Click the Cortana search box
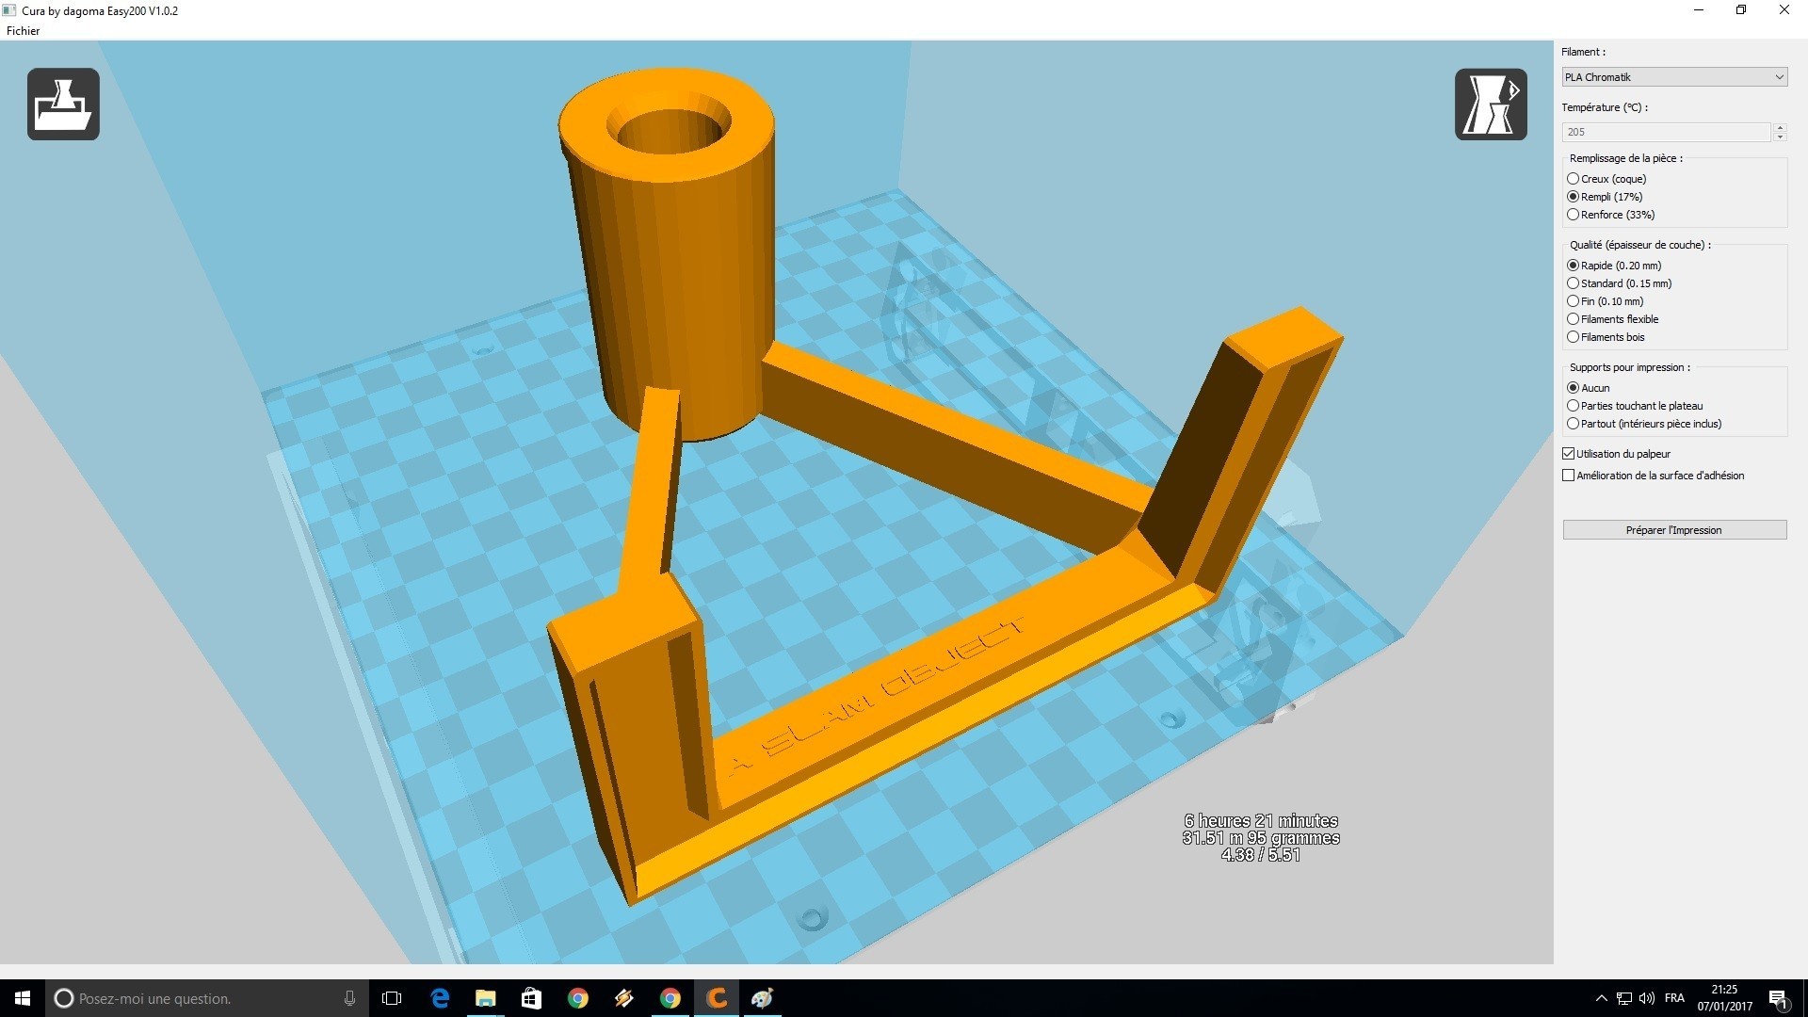 207,998
